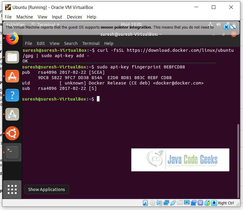This screenshot has height=210, width=243.
Task: Click the 'docker@docker.com' text in uid line
Action: [x=178, y=83]
